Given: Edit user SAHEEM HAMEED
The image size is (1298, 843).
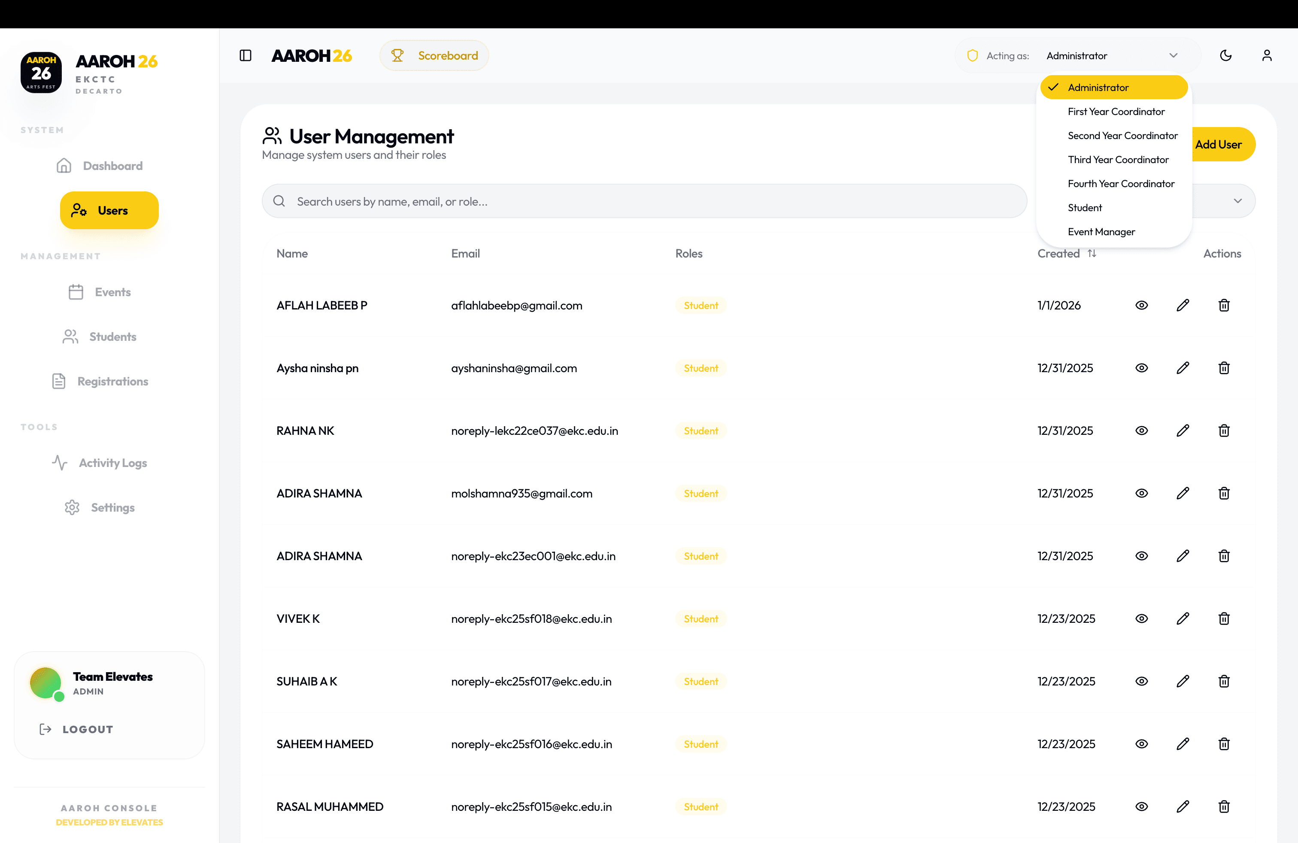Looking at the screenshot, I should pos(1183,744).
